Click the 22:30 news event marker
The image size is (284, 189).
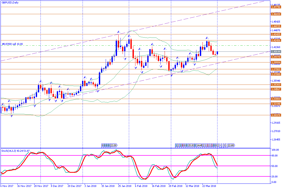click(x=114, y=145)
